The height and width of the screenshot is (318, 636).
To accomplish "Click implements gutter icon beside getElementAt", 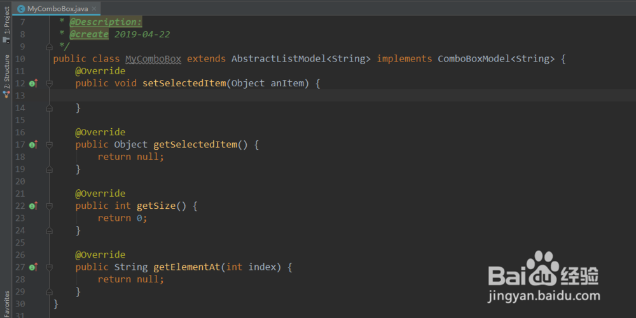I will click(x=34, y=267).
